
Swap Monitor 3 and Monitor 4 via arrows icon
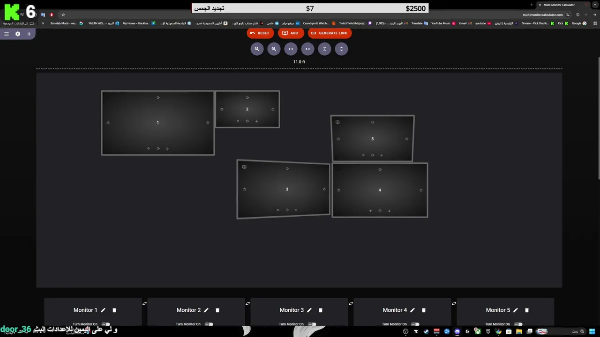click(351, 303)
